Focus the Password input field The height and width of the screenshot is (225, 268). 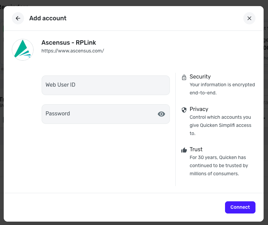tap(98, 114)
